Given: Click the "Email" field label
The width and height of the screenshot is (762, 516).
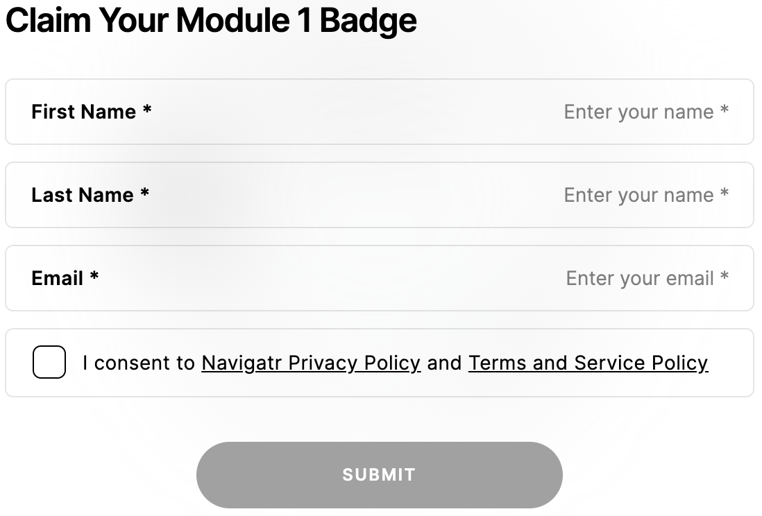Looking at the screenshot, I should [x=58, y=278].
